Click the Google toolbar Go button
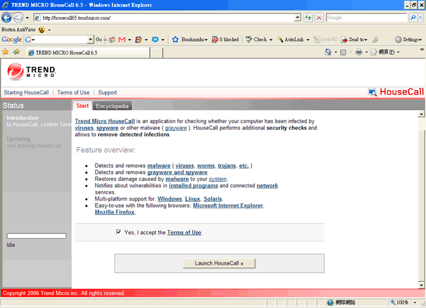This screenshot has width=426, height=308. click(99, 40)
